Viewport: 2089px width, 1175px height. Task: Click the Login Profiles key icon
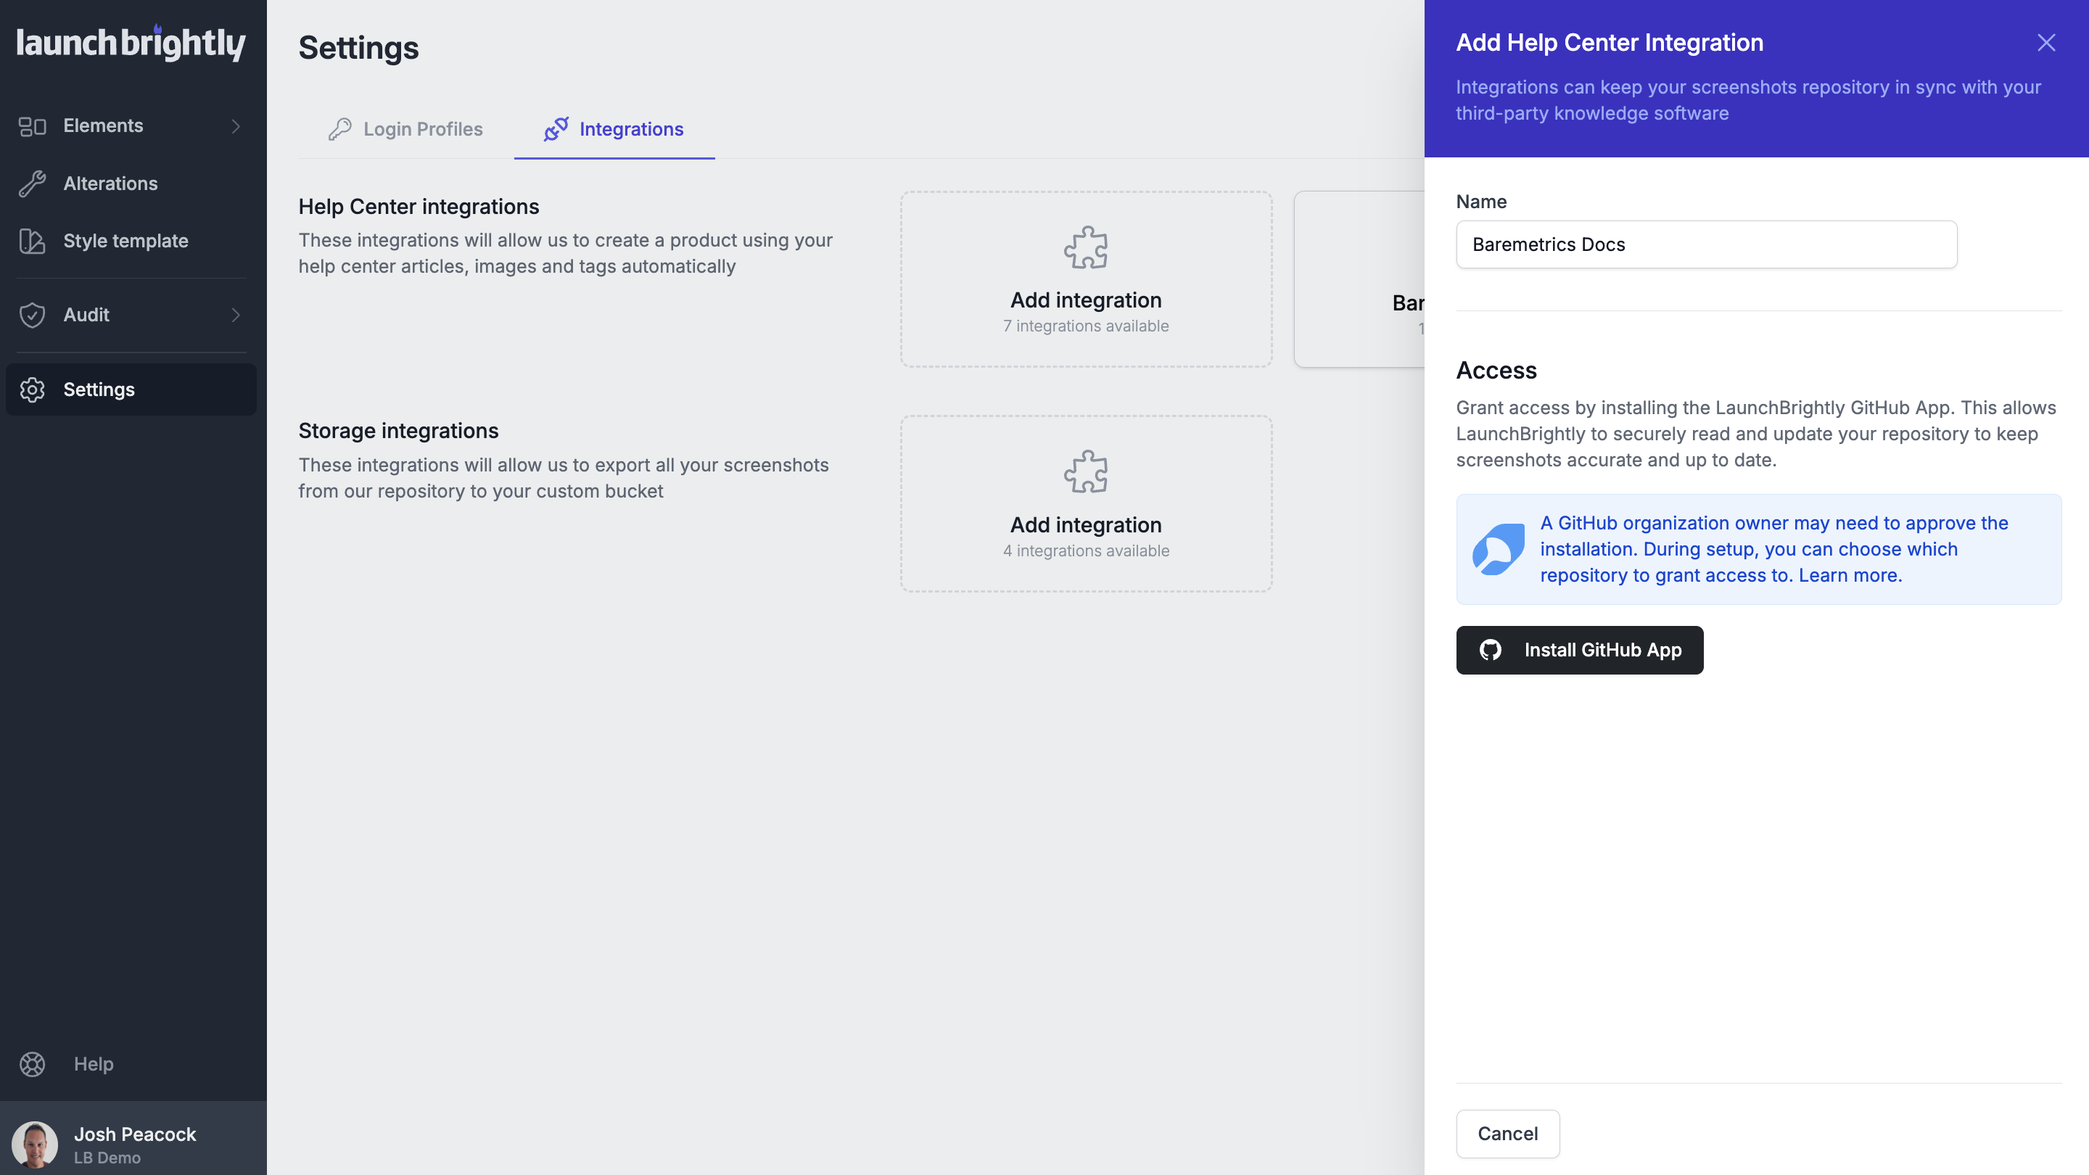click(x=339, y=129)
